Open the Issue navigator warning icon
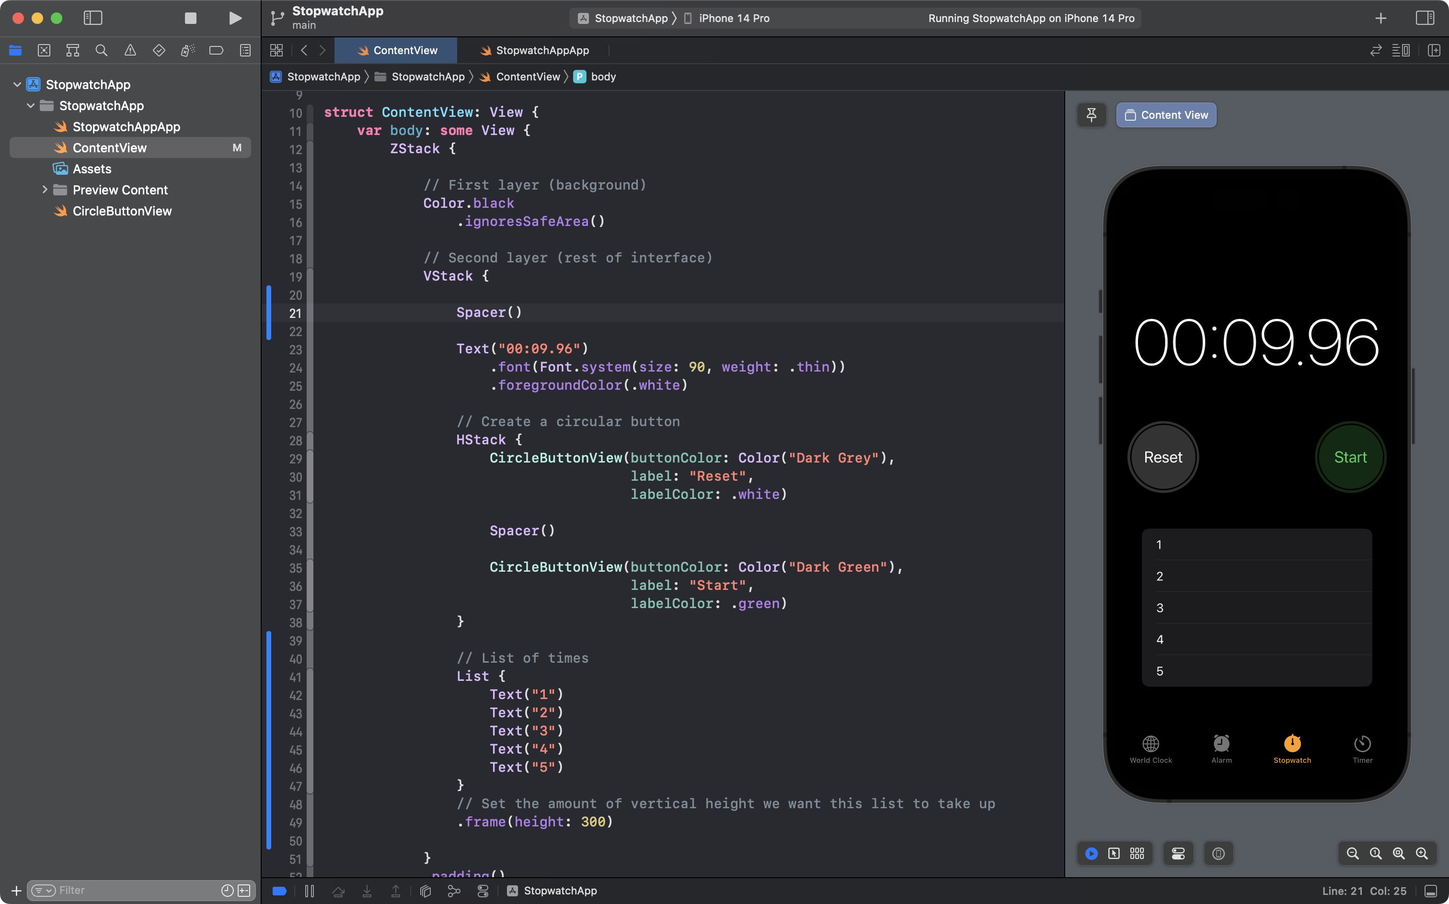 click(130, 50)
